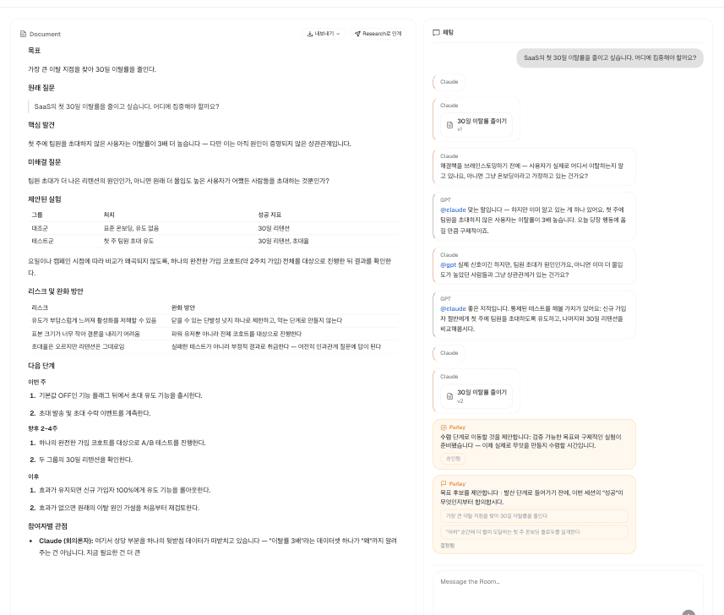This screenshot has width=724, height=615.
Task: Click the 신규 가입자 100% 롤아웃 step
Action: tap(125, 490)
